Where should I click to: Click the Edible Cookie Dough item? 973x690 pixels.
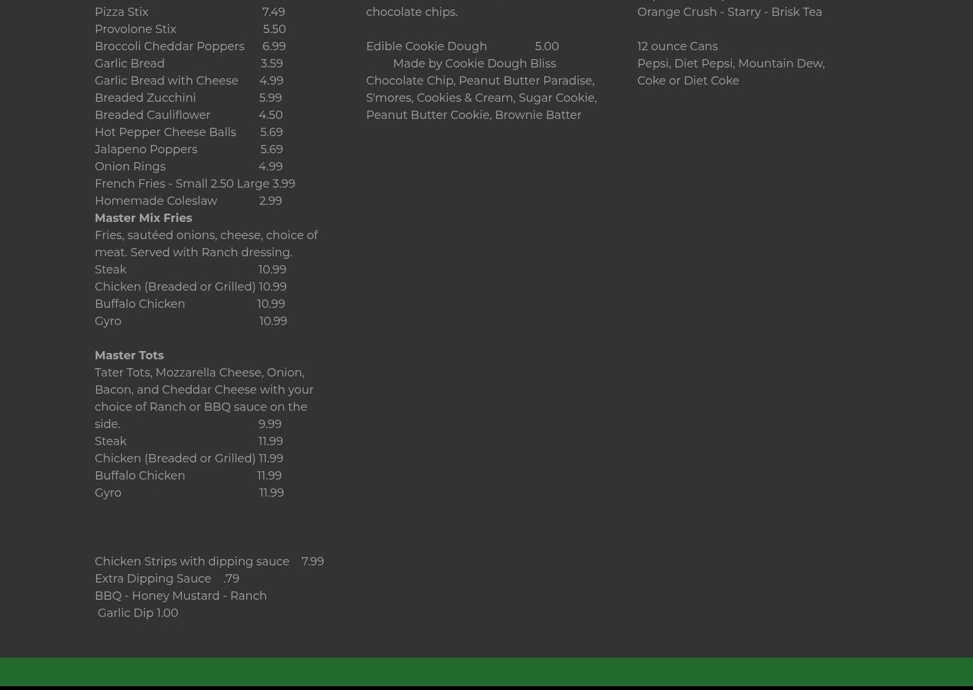[426, 46]
